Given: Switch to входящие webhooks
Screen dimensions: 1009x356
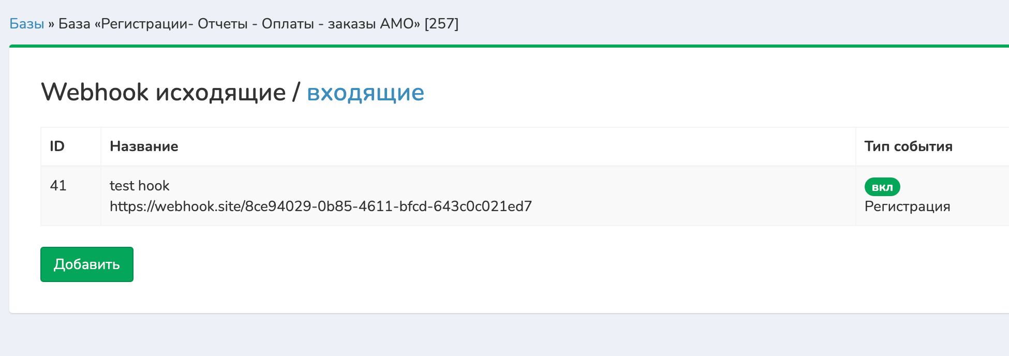Looking at the screenshot, I should pos(365,93).
